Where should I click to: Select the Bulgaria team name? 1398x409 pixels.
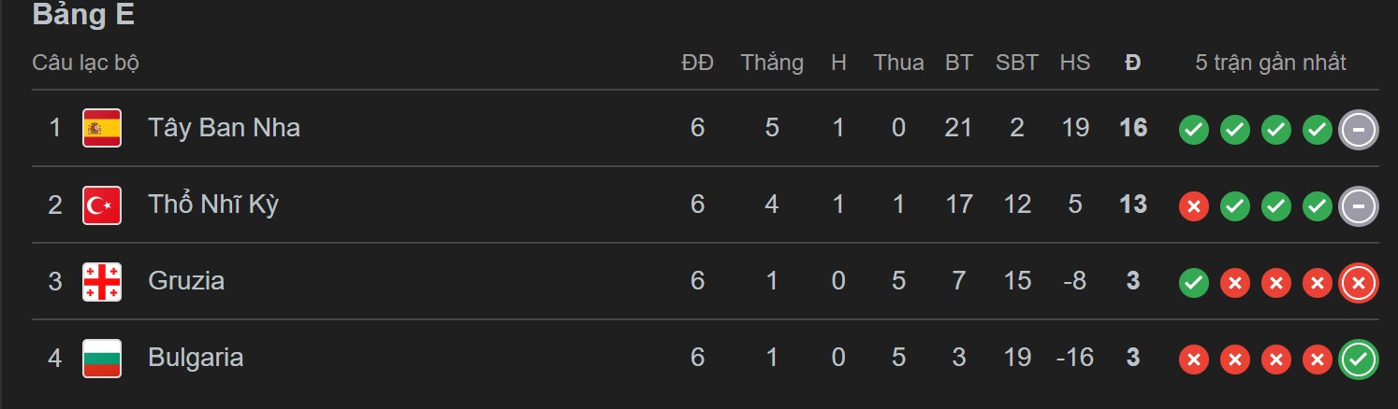point(196,358)
